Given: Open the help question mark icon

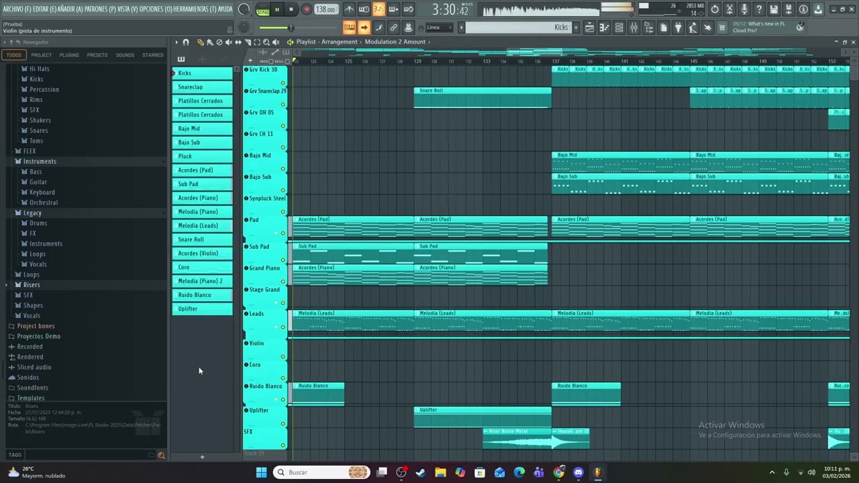Looking at the screenshot, I should 759,9.
